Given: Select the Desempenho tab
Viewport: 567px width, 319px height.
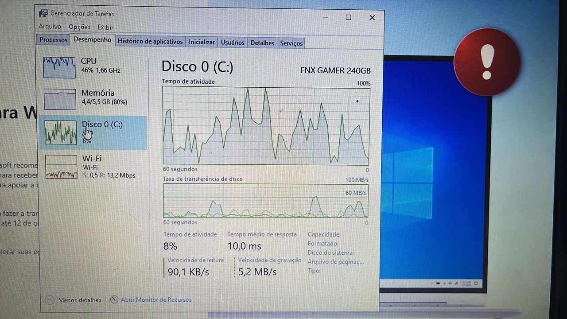Looking at the screenshot, I should [x=93, y=39].
